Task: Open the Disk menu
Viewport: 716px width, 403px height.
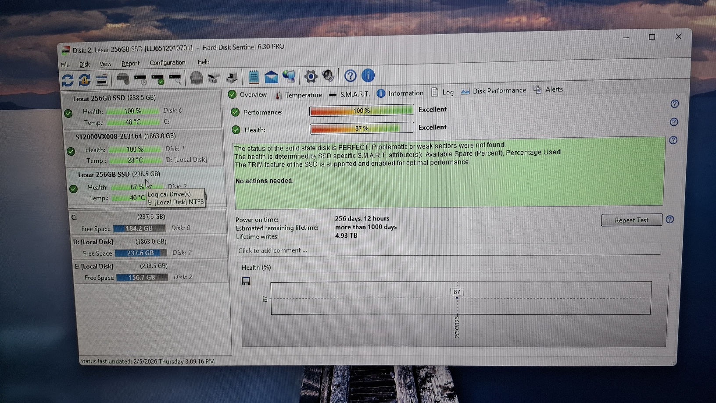Action: (84, 64)
